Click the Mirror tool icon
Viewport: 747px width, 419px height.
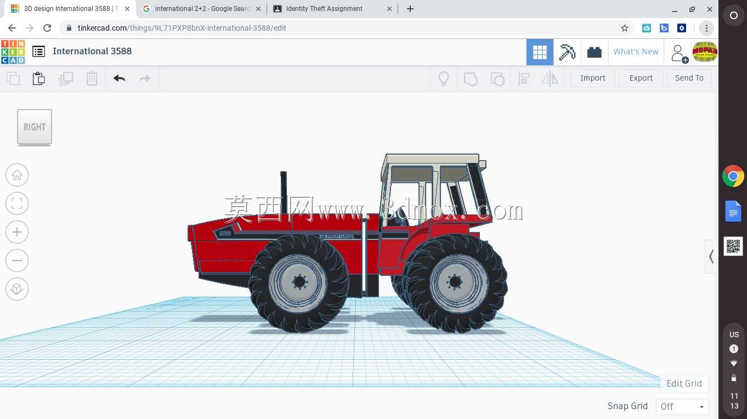click(550, 78)
